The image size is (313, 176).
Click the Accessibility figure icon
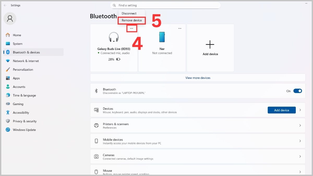click(x=8, y=112)
